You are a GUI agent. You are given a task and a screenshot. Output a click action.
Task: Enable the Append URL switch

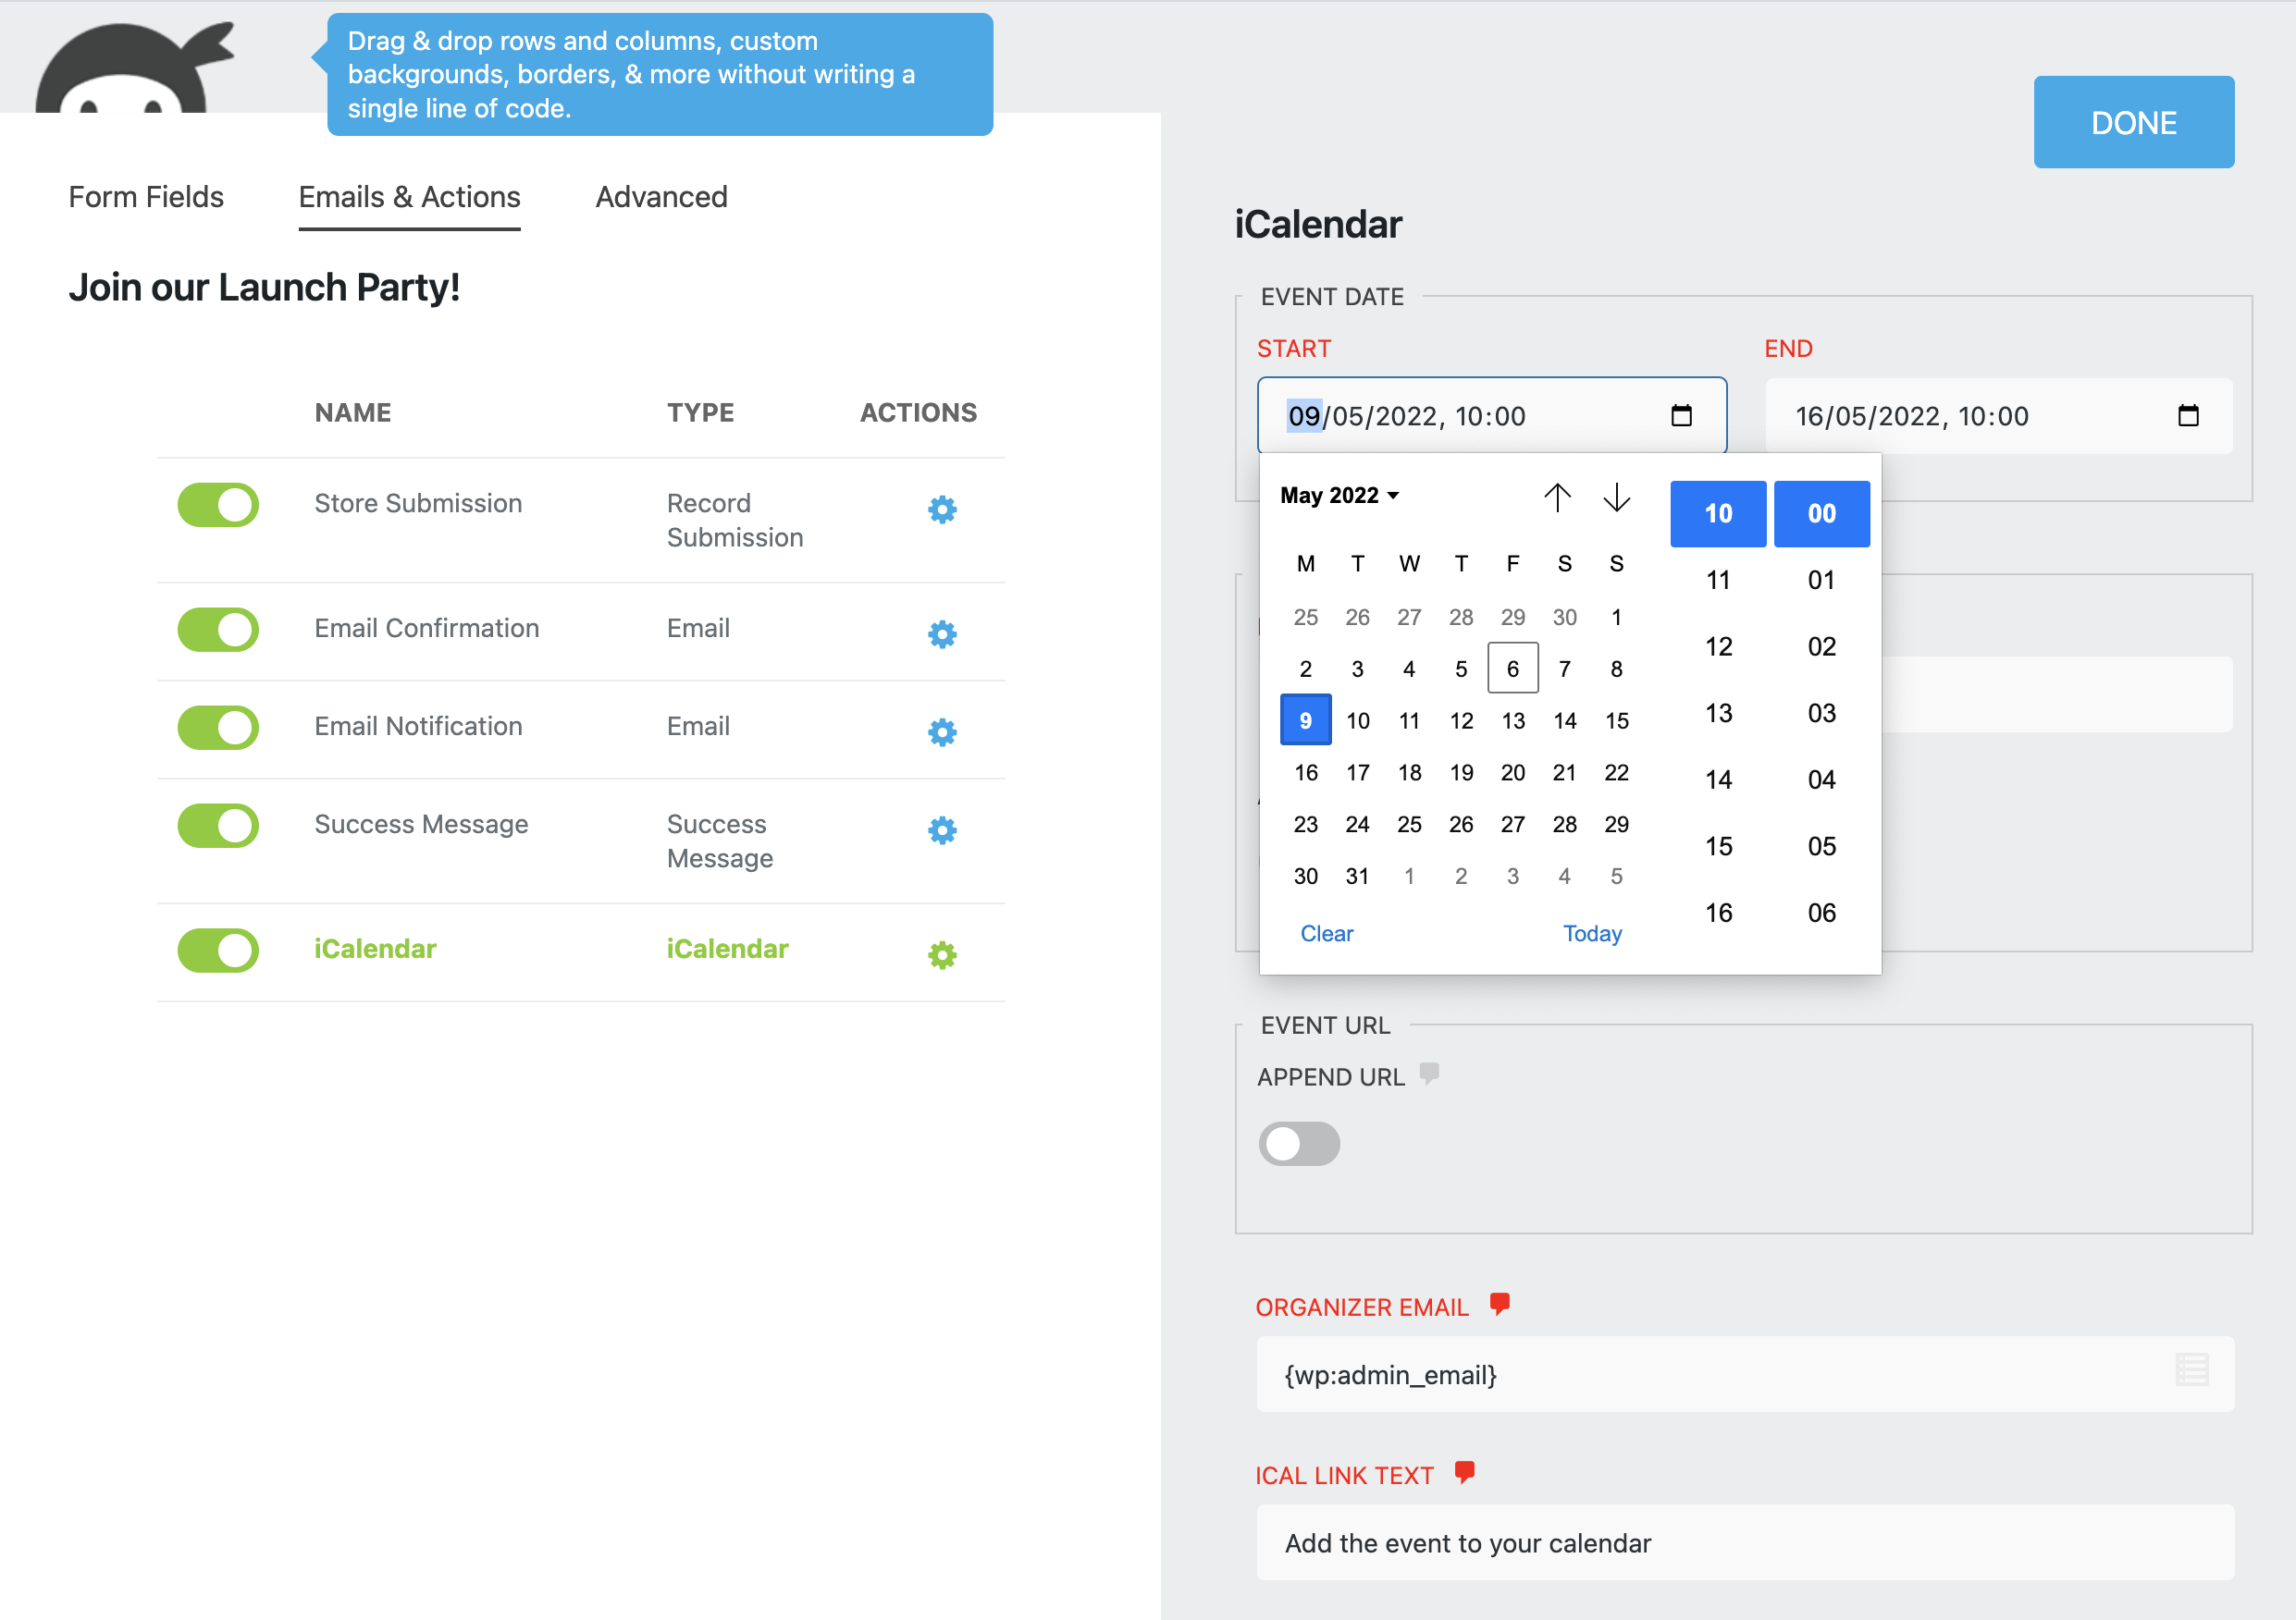[x=1298, y=1143]
